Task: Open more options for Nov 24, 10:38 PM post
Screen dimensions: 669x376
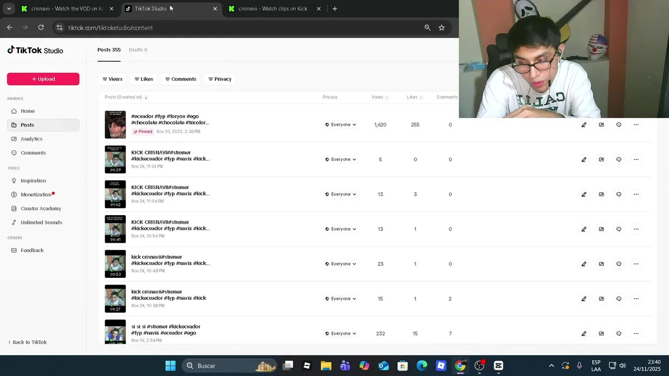Action: (636, 299)
